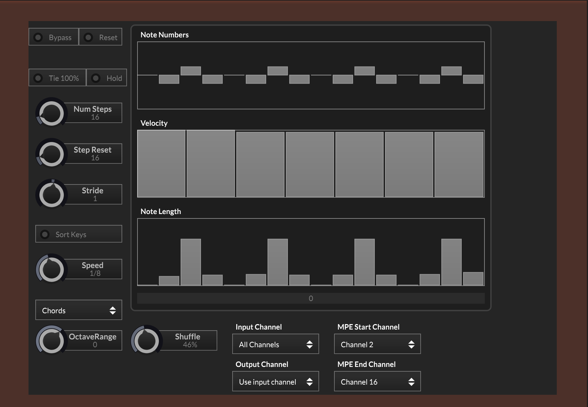The image size is (588, 407).
Task: Click the last Velocity bar
Action: [459, 164]
